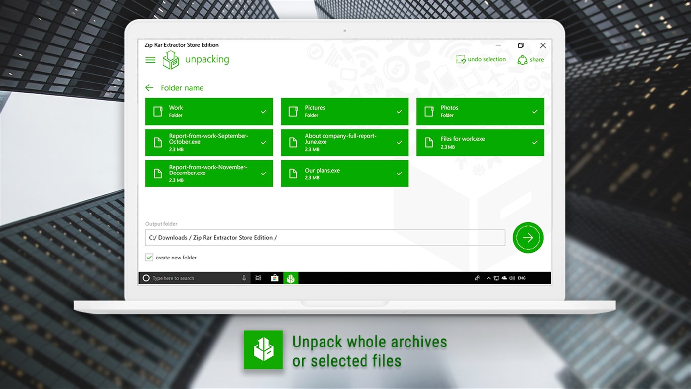Click the unpacking box logo icon
The height and width of the screenshot is (389, 691).
pyautogui.click(x=170, y=59)
